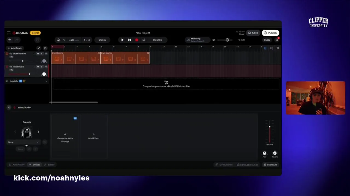Open Fx for Drum Machine track
Image resolution: width=350 pixels, height=196 pixels.
(x=11, y=57)
